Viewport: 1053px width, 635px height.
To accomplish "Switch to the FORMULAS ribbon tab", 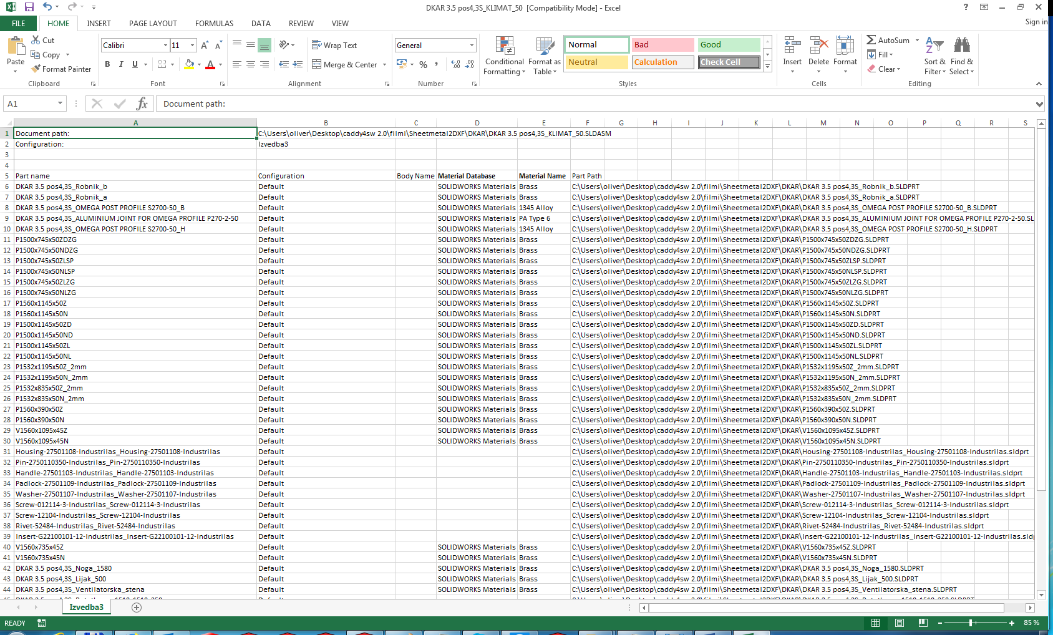I will pos(214,24).
